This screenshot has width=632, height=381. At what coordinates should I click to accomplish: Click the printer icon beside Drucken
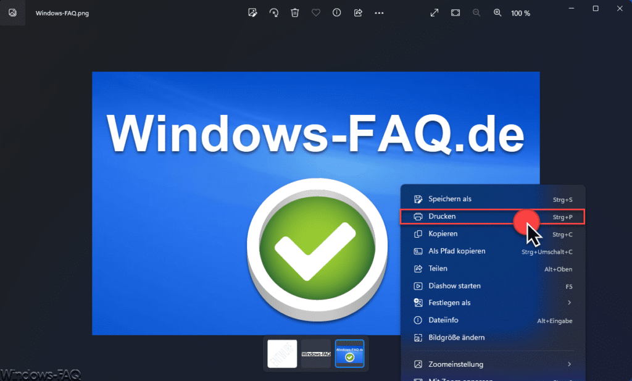click(x=418, y=217)
